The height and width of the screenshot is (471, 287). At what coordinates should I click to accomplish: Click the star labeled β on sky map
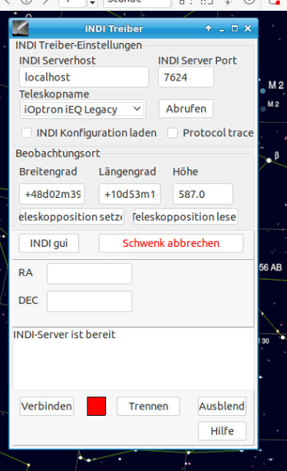(269, 160)
